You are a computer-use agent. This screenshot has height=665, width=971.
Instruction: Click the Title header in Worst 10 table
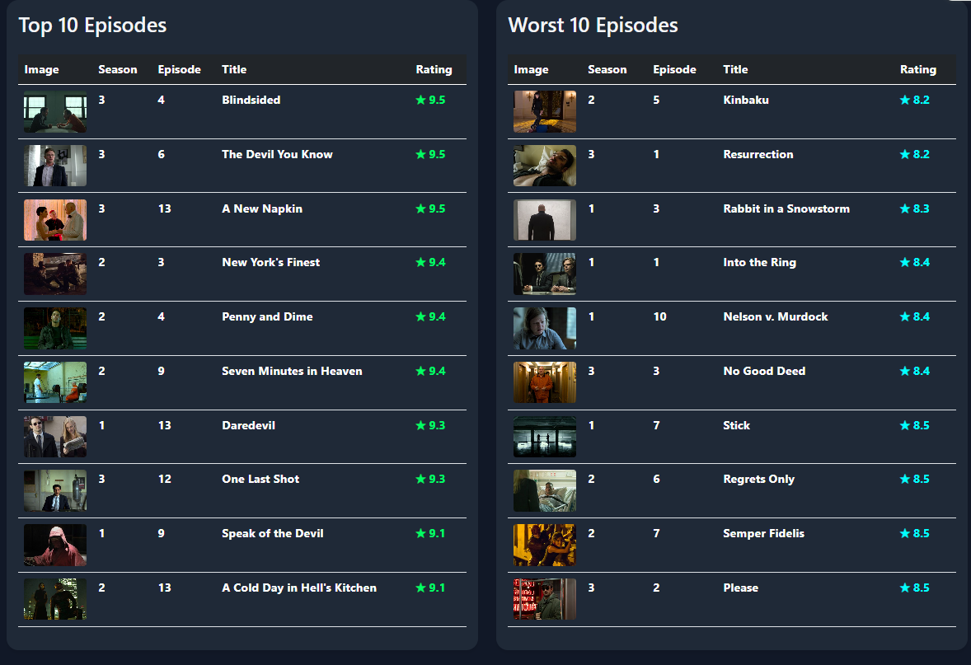coord(735,70)
